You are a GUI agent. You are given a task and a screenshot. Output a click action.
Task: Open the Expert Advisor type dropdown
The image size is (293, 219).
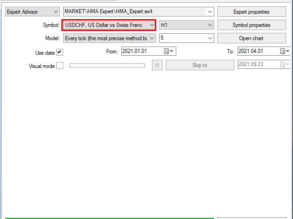tap(33, 12)
